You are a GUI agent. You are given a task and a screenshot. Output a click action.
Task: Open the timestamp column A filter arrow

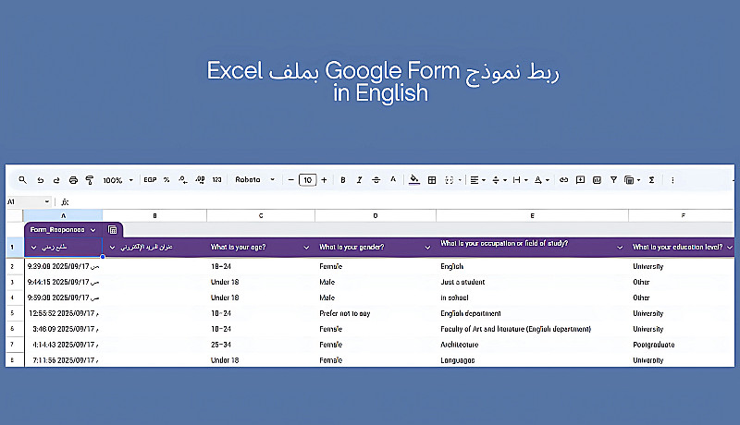pos(33,248)
